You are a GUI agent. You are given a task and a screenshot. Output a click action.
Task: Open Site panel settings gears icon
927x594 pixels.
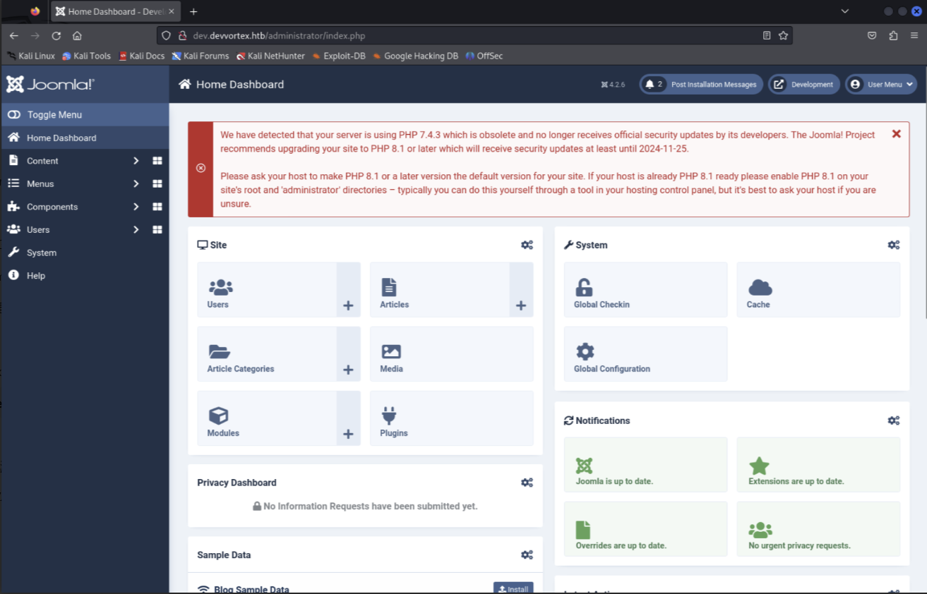pos(527,245)
